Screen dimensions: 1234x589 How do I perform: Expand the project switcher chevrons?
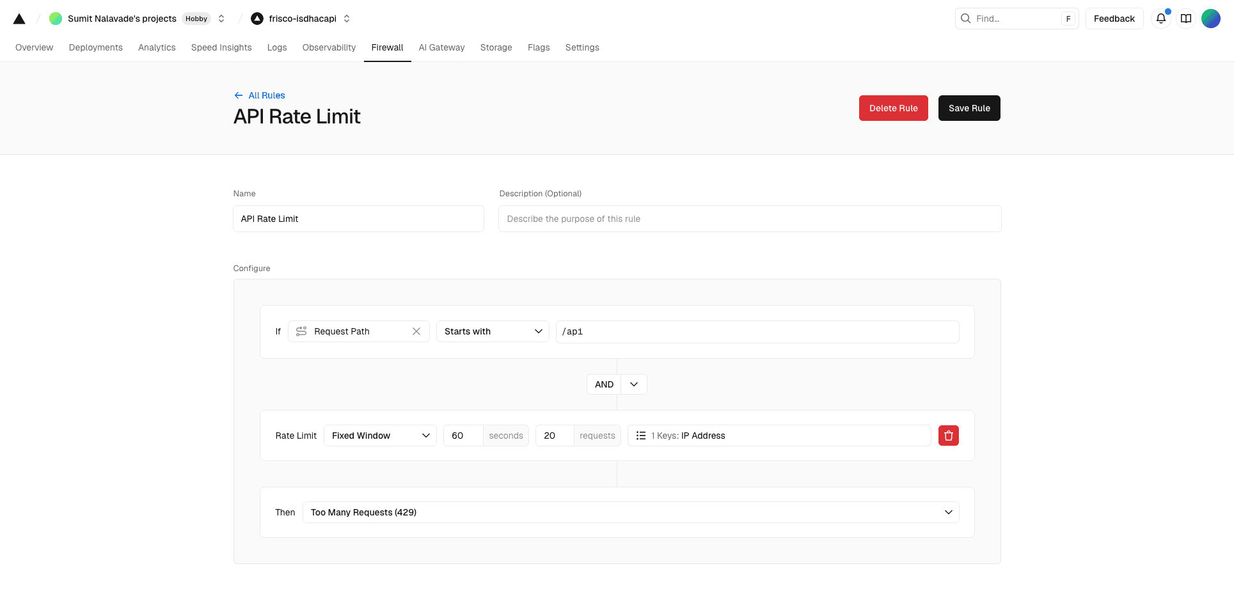tap(347, 19)
